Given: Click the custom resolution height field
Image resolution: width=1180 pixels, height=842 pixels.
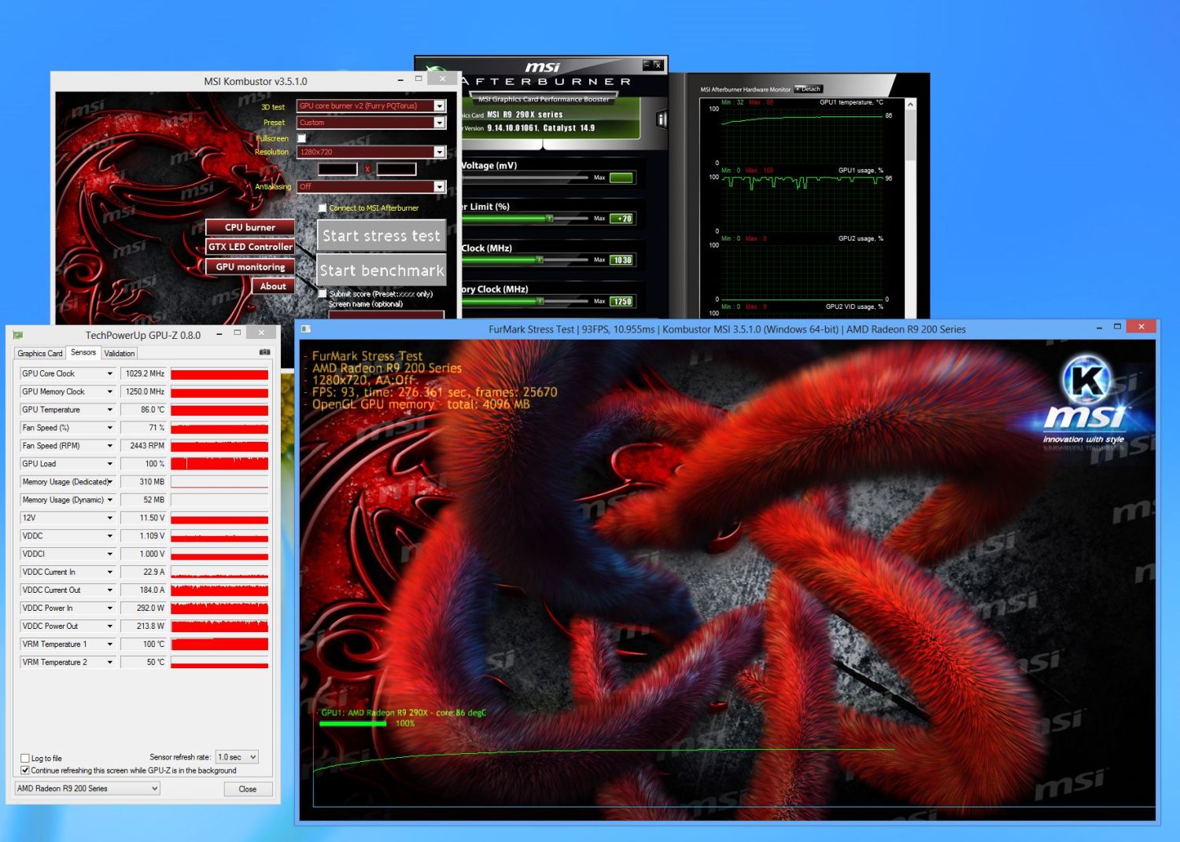Looking at the screenshot, I should [396, 169].
